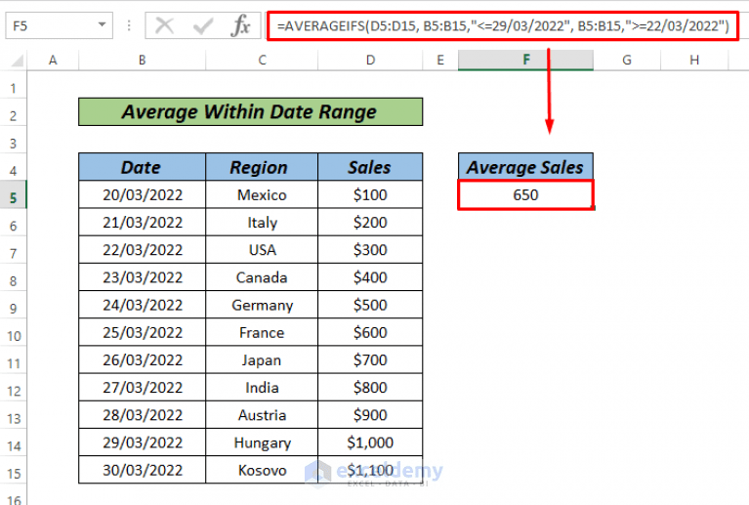This screenshot has height=505, width=749.
Task: Select the 'France' region cell
Action: click(262, 332)
